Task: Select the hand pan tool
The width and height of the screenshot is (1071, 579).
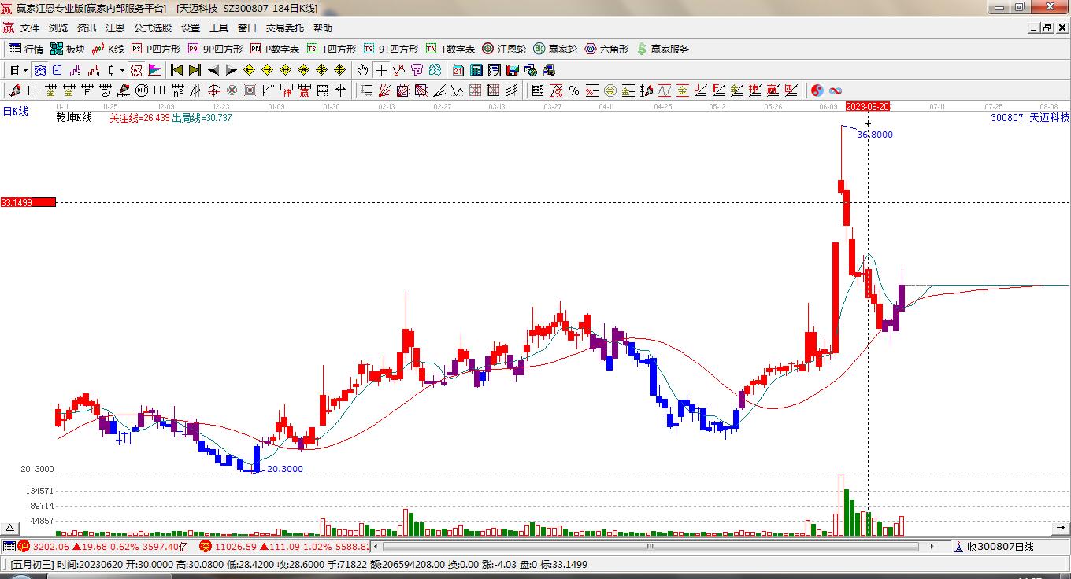Action: 362,70
